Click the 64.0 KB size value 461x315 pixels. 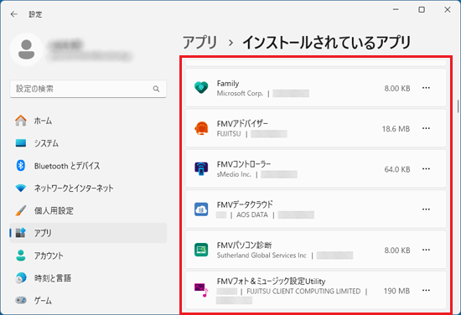(x=397, y=169)
